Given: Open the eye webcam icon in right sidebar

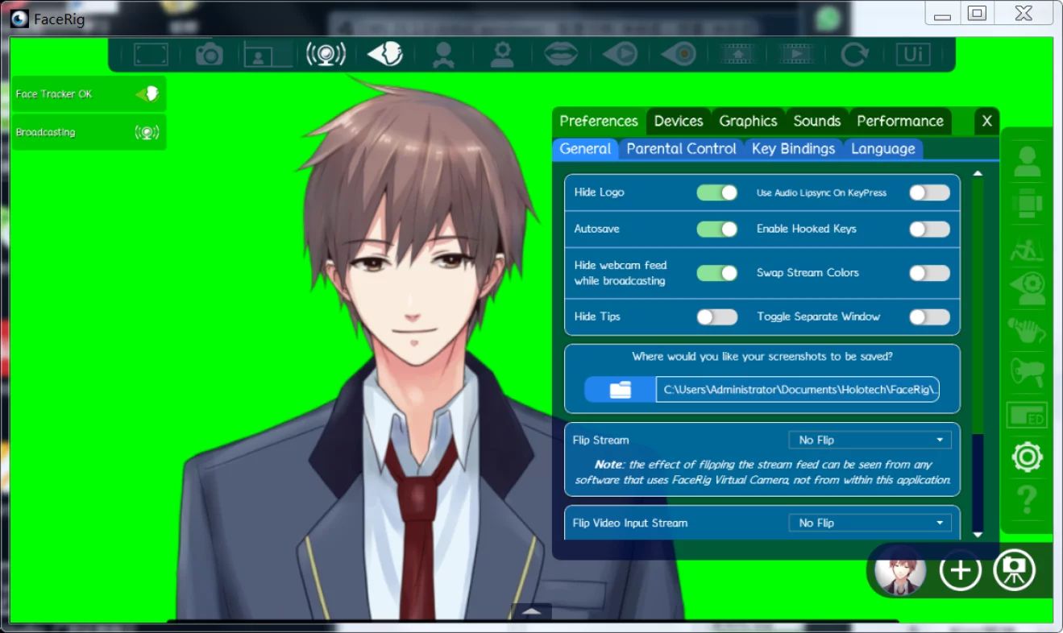Looking at the screenshot, I should [1027, 288].
